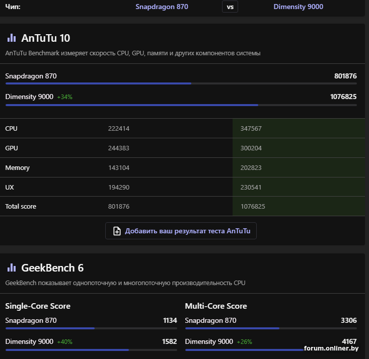
Task: Click Dimensity 9000 label above AnTuTu bar
Action: tap(29, 97)
